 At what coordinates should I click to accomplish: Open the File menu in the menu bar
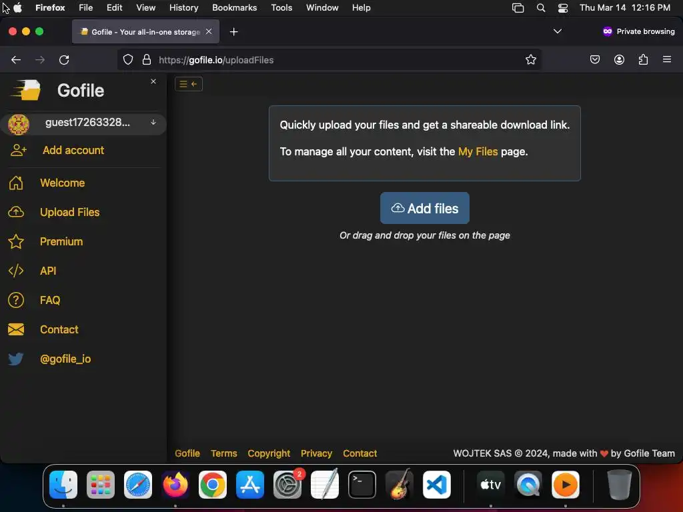[86, 8]
